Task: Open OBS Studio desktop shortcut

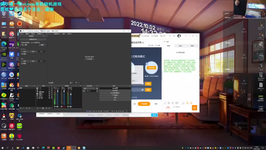Action: [4, 127]
